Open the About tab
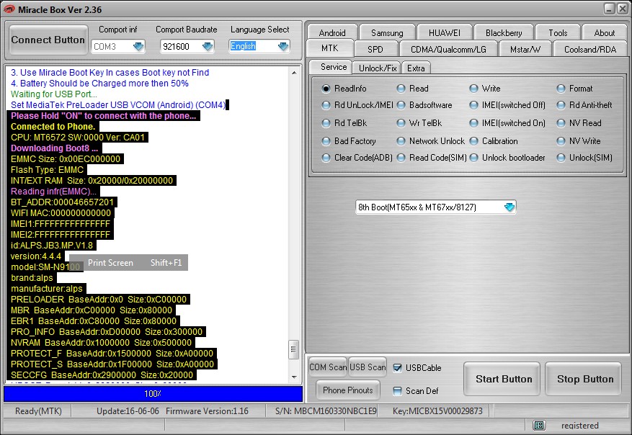632x435 pixels. [x=605, y=32]
